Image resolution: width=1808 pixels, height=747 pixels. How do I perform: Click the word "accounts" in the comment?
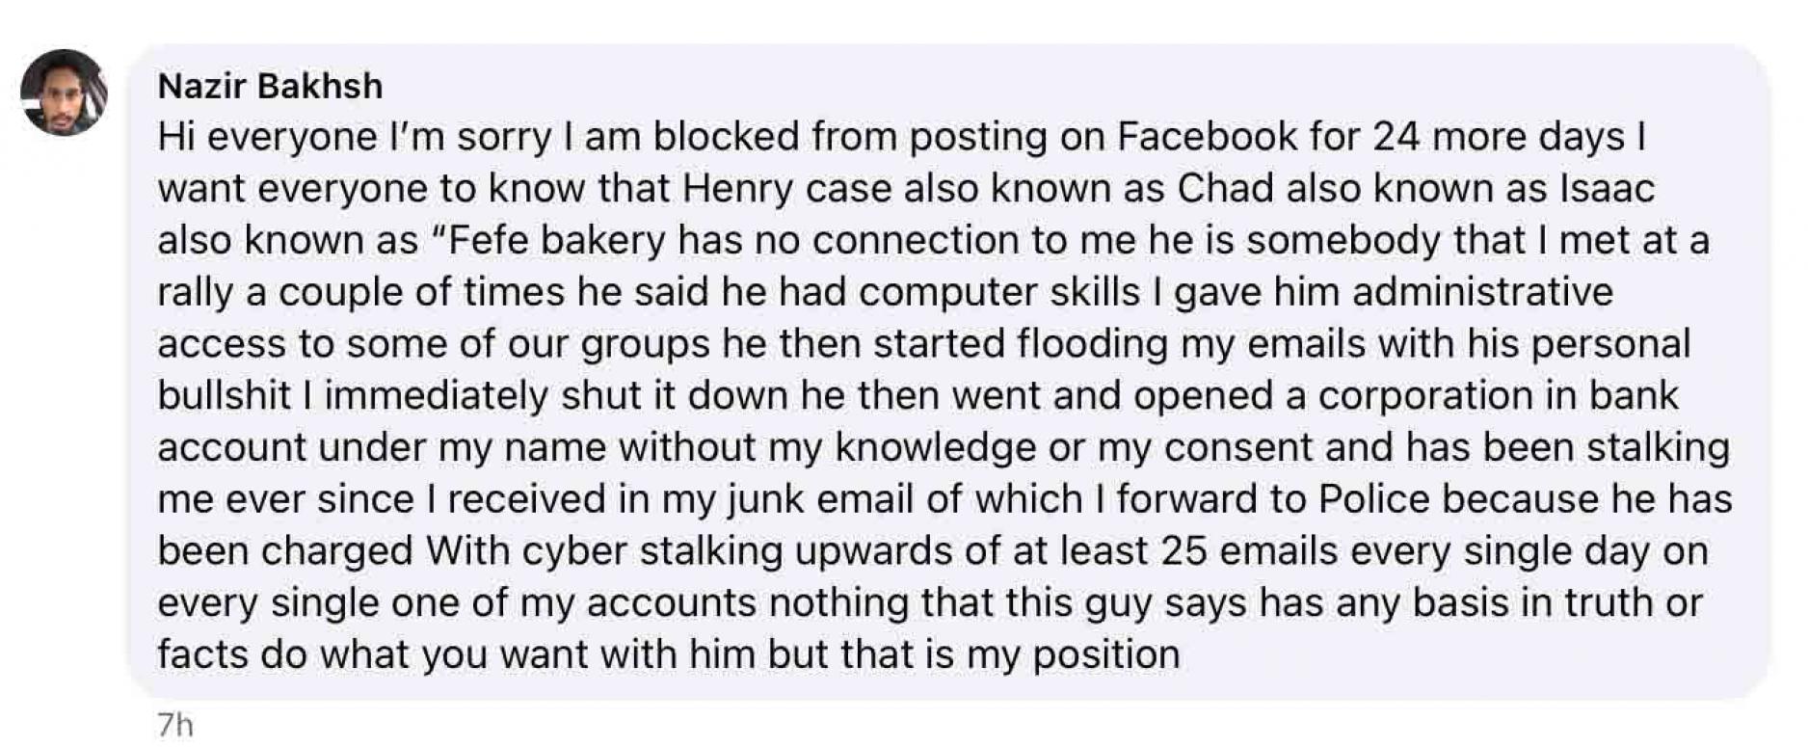(x=671, y=604)
